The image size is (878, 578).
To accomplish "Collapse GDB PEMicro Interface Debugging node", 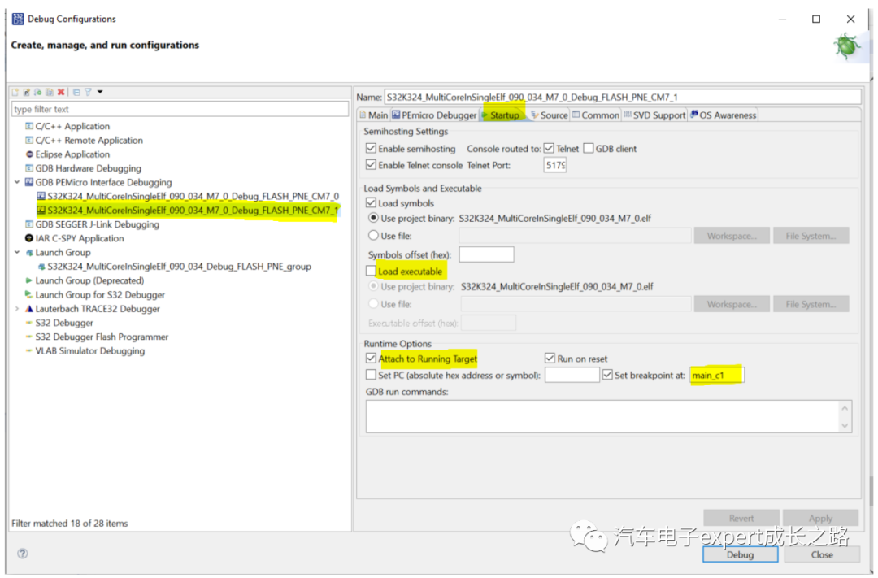I will tap(17, 182).
